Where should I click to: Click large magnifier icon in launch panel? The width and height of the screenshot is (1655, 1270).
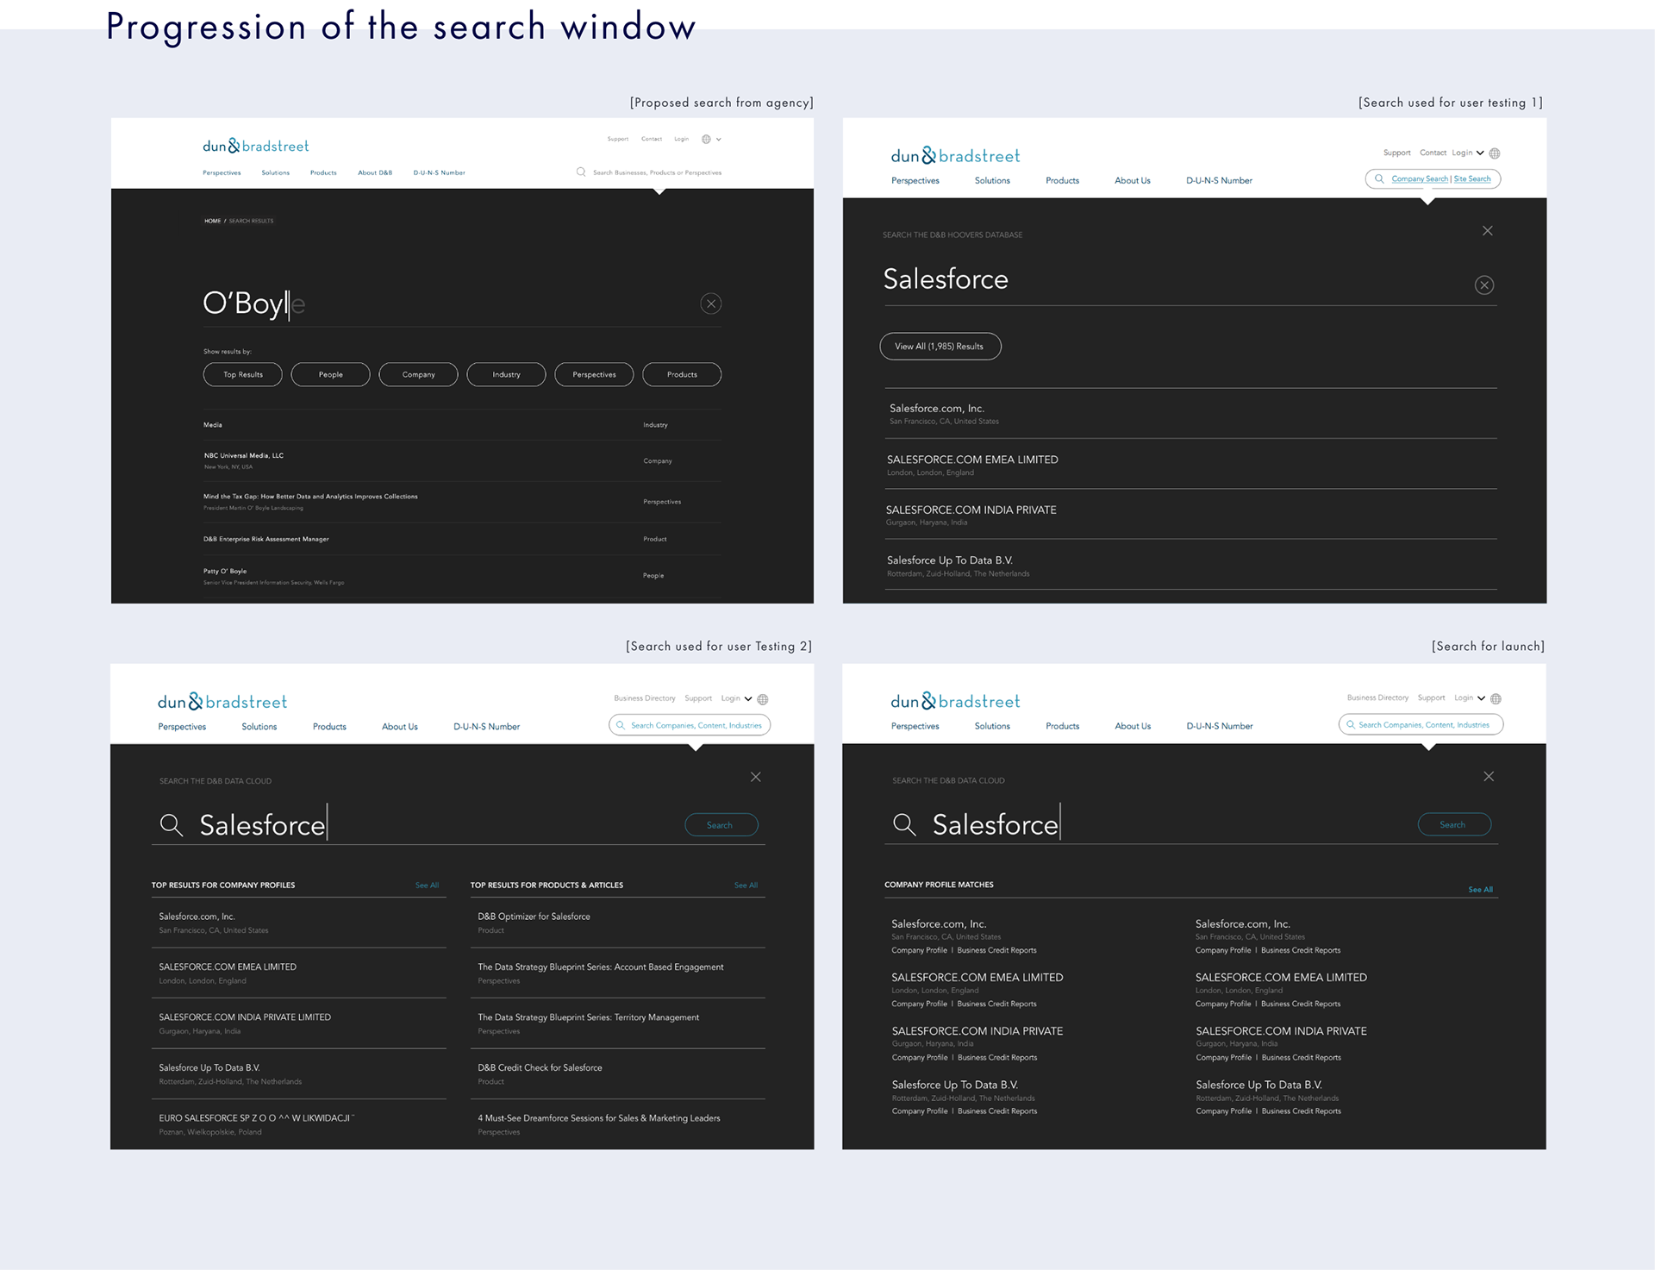click(904, 824)
